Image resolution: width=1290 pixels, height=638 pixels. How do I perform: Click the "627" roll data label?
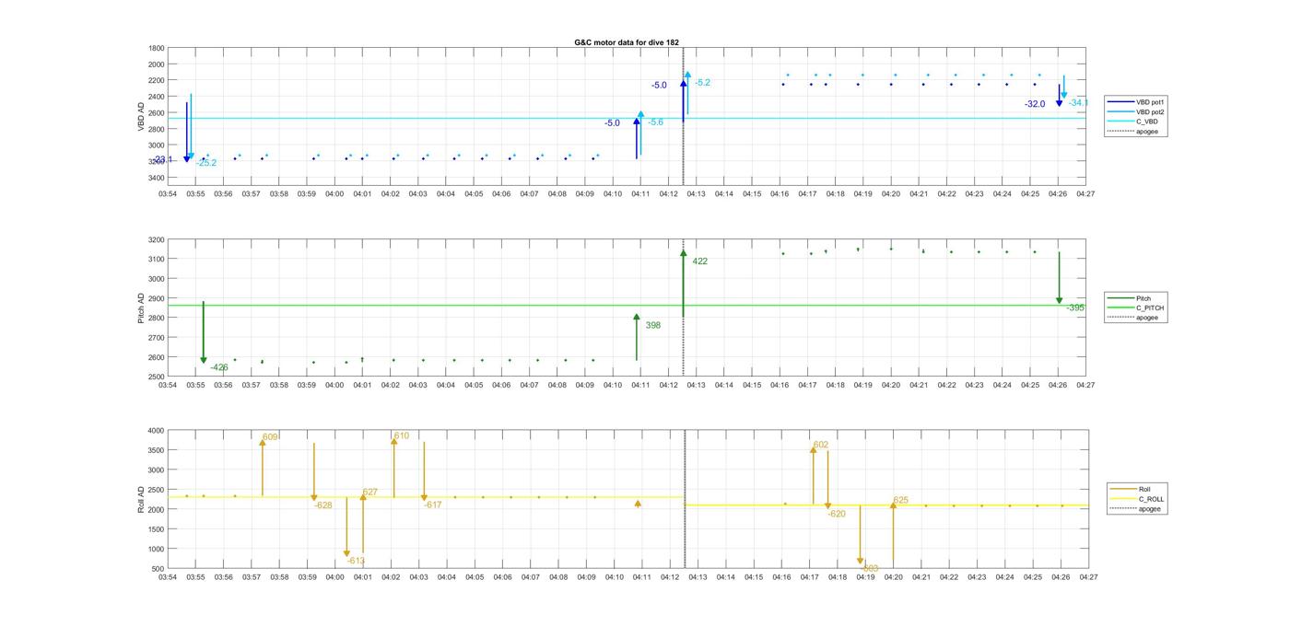(369, 493)
